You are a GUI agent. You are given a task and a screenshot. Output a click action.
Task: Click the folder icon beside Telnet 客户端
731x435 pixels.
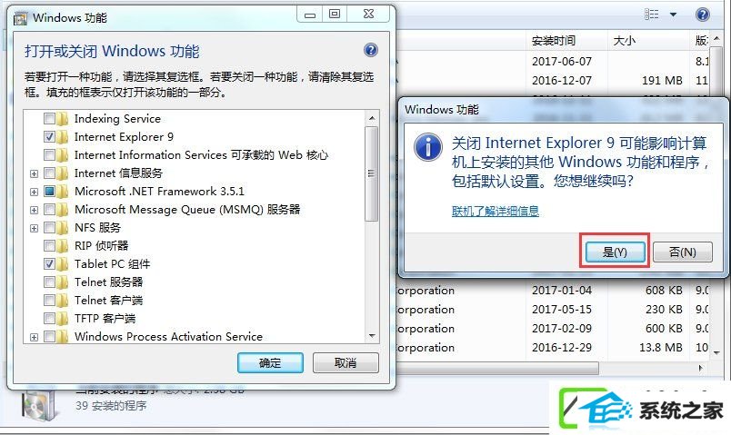pyautogui.click(x=63, y=301)
